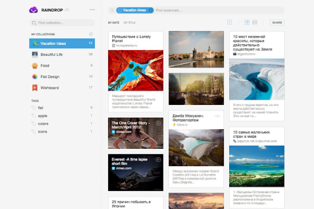Add a new collection with plus icon
314x209 pixels.
click(x=91, y=34)
